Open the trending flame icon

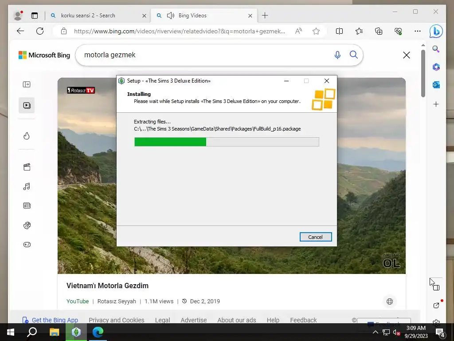click(27, 136)
